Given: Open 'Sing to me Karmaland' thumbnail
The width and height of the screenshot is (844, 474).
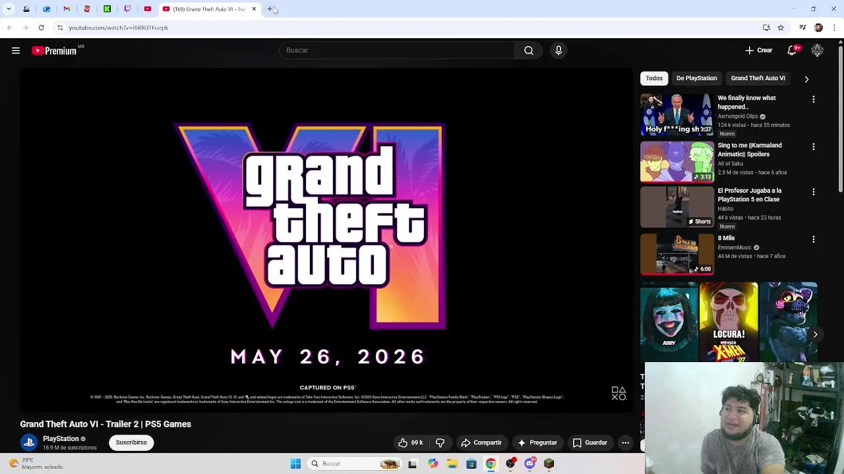Looking at the screenshot, I should pos(677,162).
